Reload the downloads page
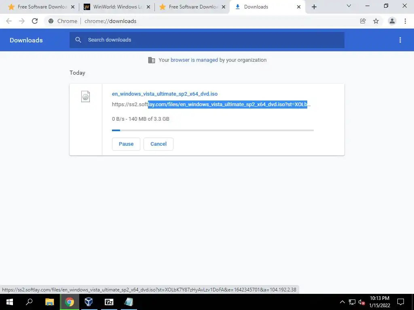Viewport: 414px width, 310px height. click(x=35, y=21)
